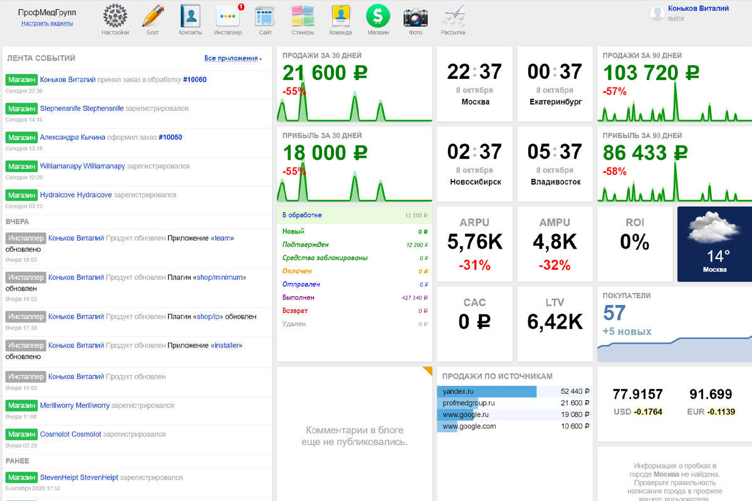Open the Stephensnife Stephensnife user profile link
752x501 pixels.
pos(81,108)
